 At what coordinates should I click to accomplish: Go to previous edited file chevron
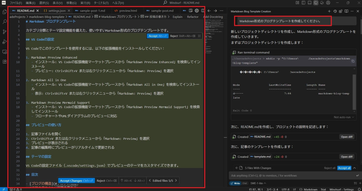click(x=150, y=181)
